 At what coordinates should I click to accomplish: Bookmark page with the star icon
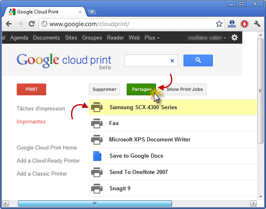(219, 24)
